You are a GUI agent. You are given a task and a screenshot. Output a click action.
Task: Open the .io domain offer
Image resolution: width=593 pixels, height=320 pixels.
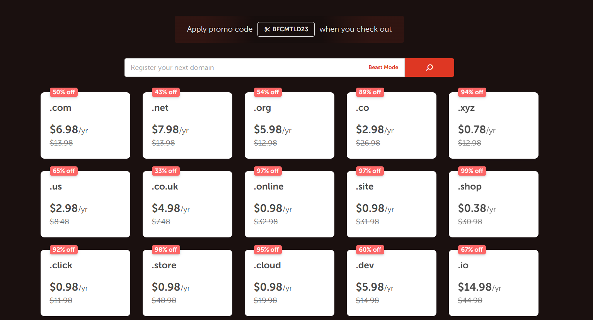point(494,283)
